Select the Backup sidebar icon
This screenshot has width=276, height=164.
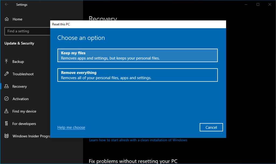pos(6,61)
